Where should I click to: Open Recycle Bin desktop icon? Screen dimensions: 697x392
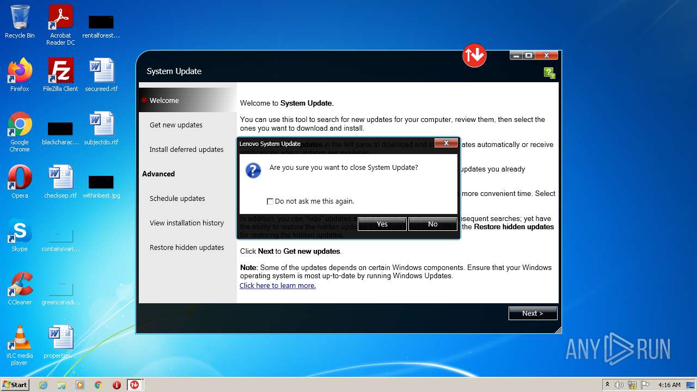pos(20,22)
